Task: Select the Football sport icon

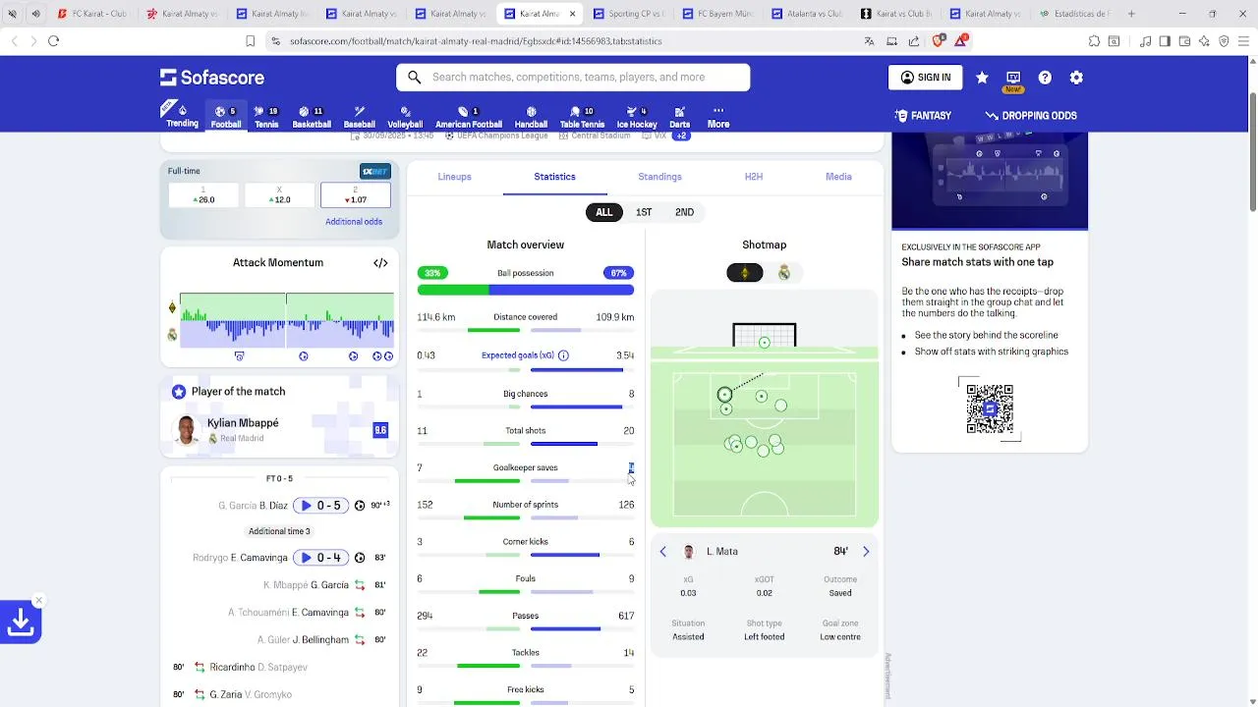Action: (x=225, y=116)
